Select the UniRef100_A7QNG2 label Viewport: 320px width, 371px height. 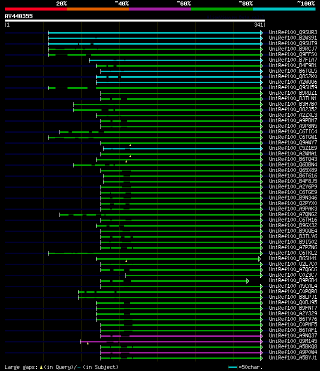(x=293, y=215)
